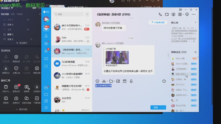Viewport: 221px width, 124px height.
Task: Click the plus button beside QQ search
Action: click(x=87, y=14)
